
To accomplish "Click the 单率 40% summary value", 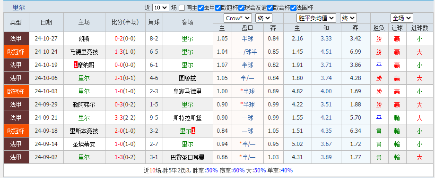I will (x=287, y=170).
